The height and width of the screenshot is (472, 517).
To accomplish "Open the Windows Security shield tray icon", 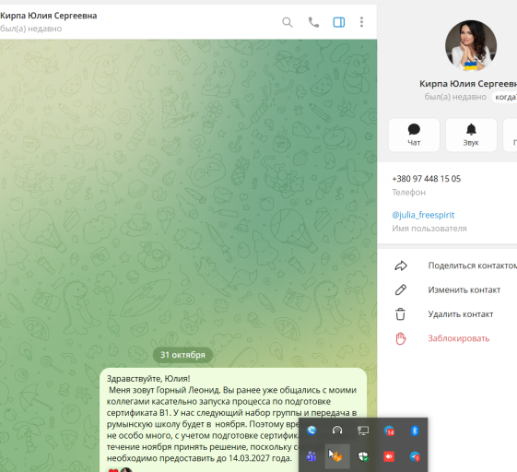I will pos(363,456).
